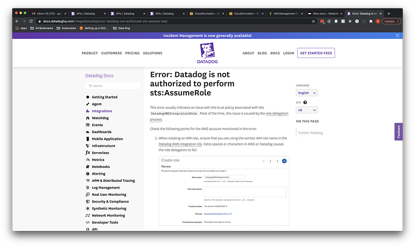Open the Setting up a CI/C... bookmark
Viewport: 415px width, 247px height.
click(x=94, y=28)
